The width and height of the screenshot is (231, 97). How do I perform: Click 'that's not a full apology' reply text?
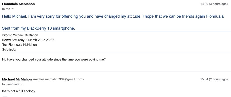(19, 91)
